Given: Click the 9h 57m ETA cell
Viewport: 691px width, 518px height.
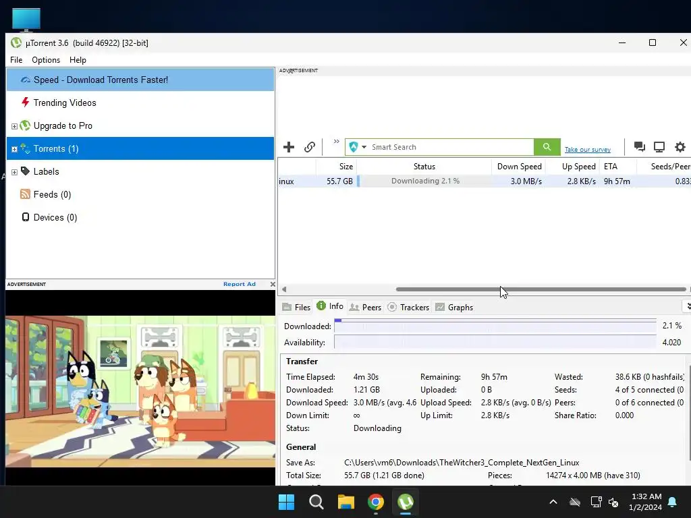Looking at the screenshot, I should click(x=617, y=181).
